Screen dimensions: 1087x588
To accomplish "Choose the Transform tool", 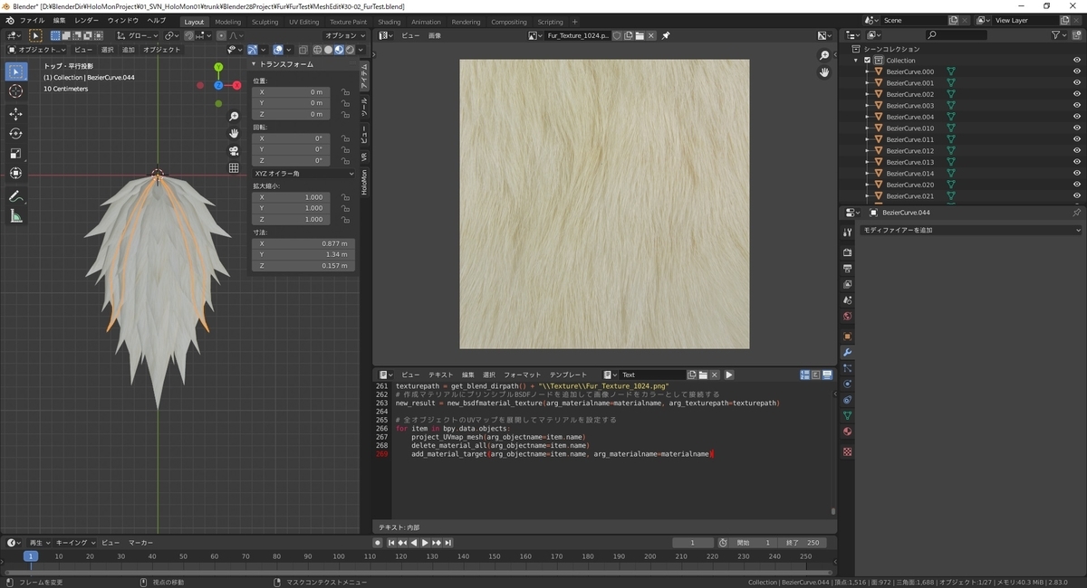I will [16, 174].
